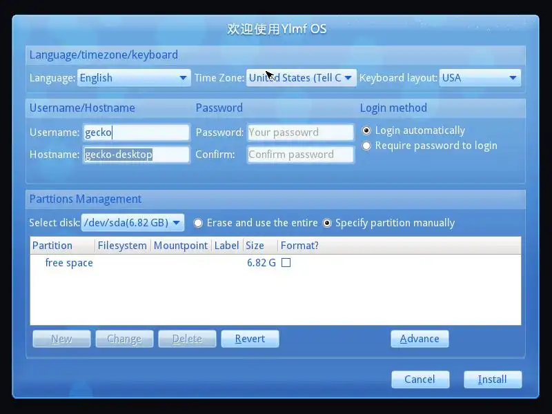This screenshot has height=414, width=552.
Task: Tick the Format checkbox for free space
Action: [x=286, y=263]
